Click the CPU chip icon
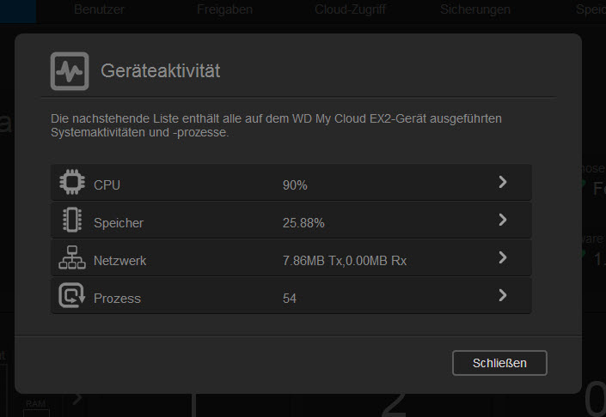This screenshot has height=417, width=606. point(72,182)
